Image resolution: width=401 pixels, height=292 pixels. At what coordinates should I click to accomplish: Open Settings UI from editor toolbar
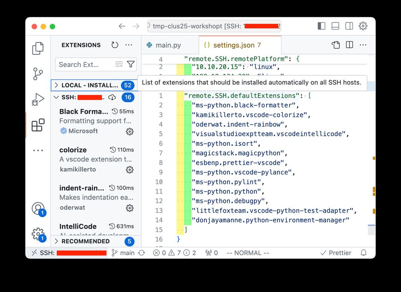pyautogui.click(x=336, y=45)
